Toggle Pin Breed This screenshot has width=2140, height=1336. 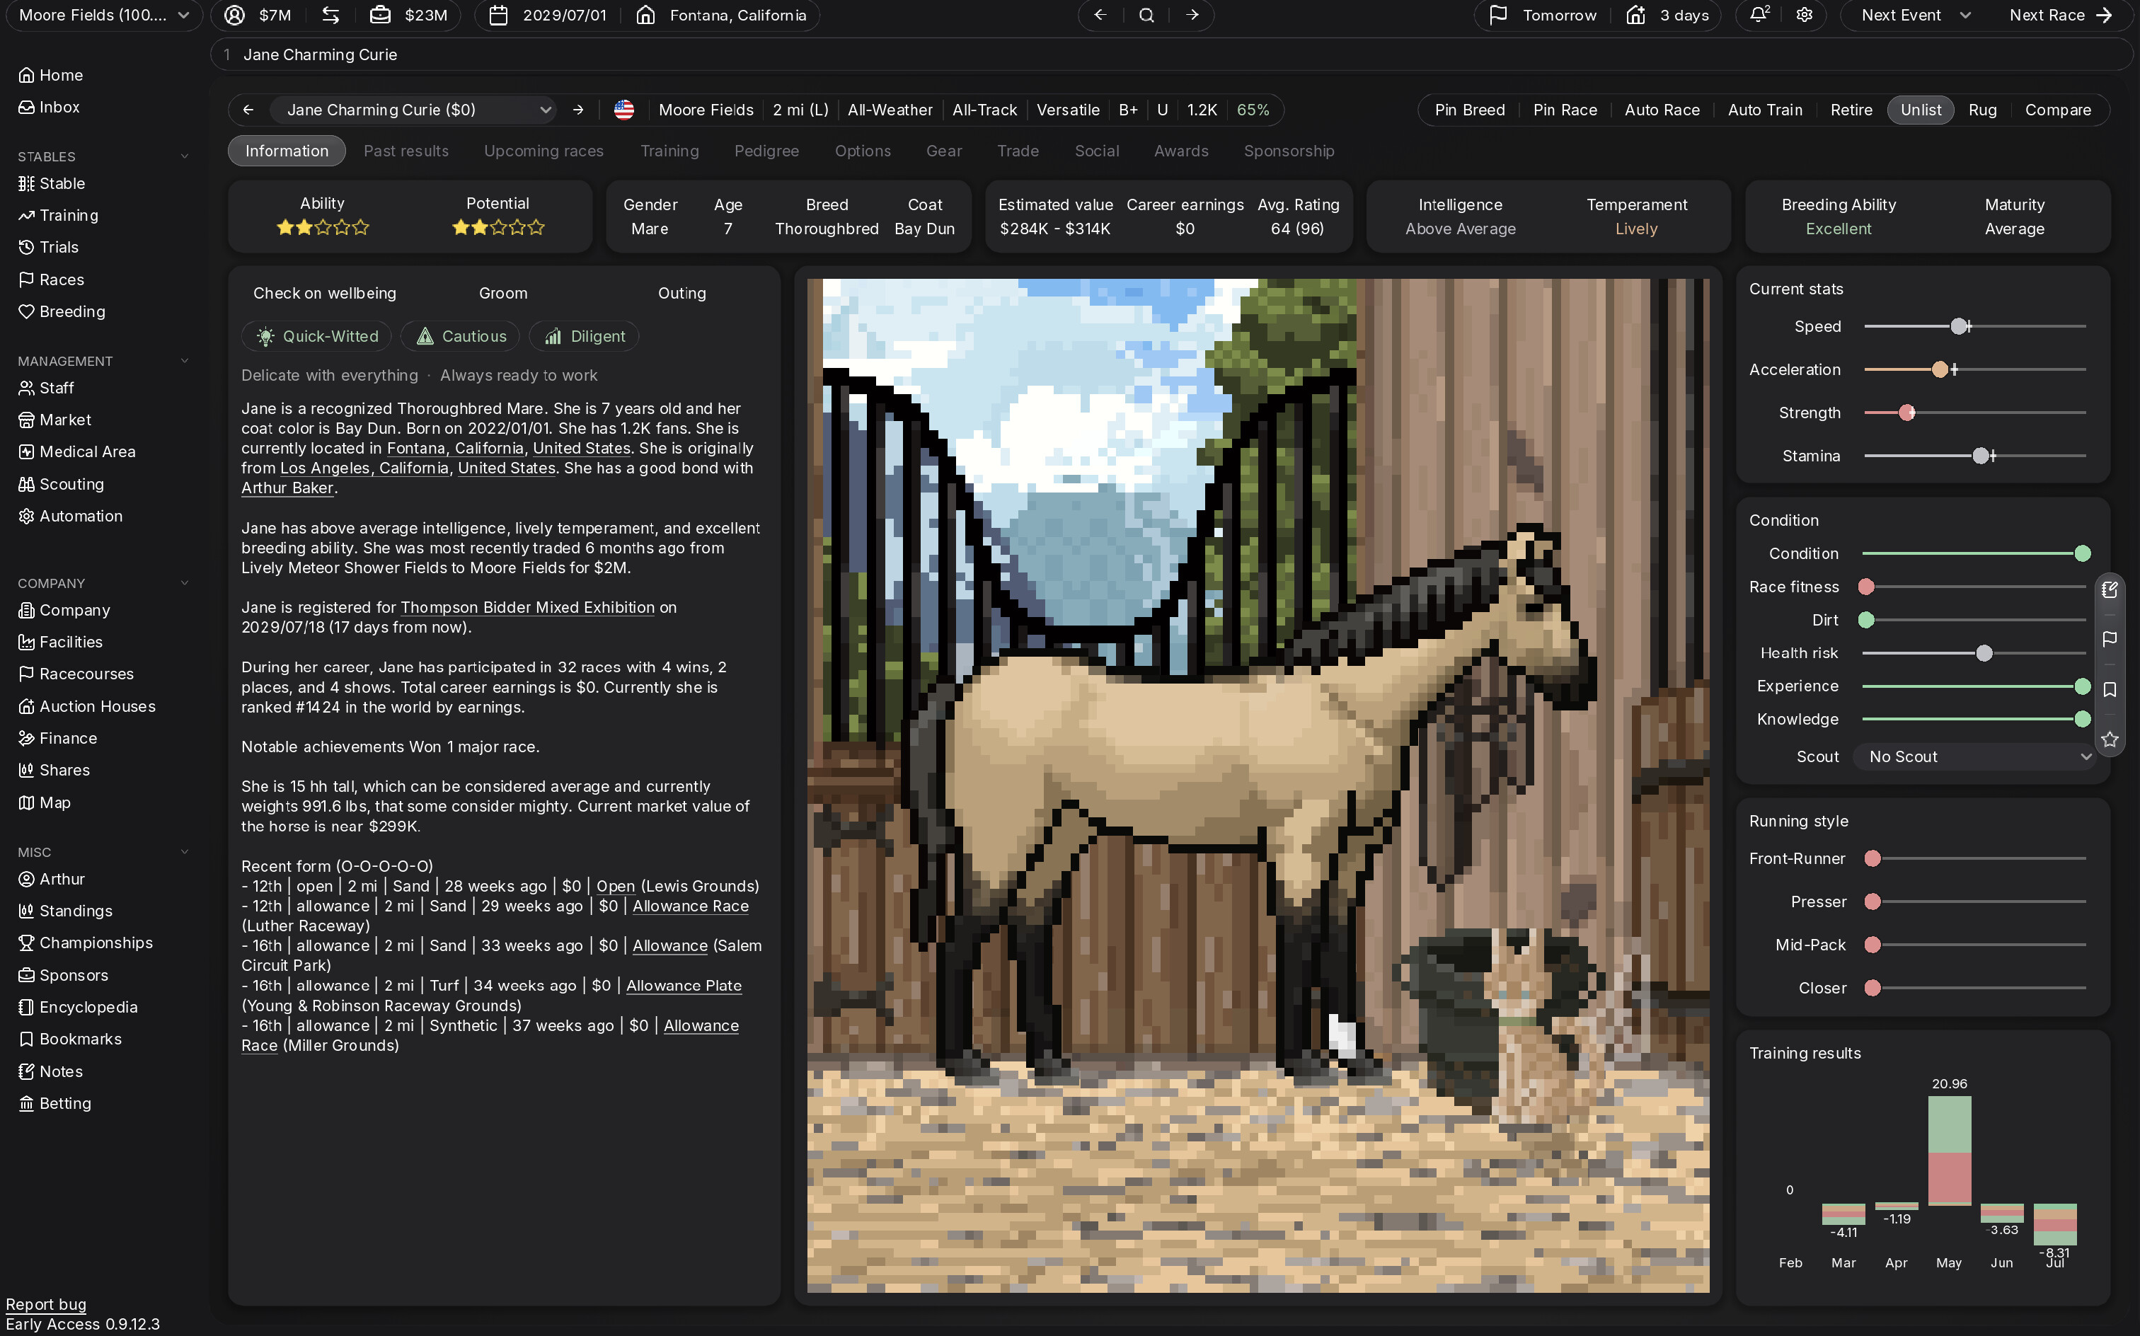tap(1469, 110)
